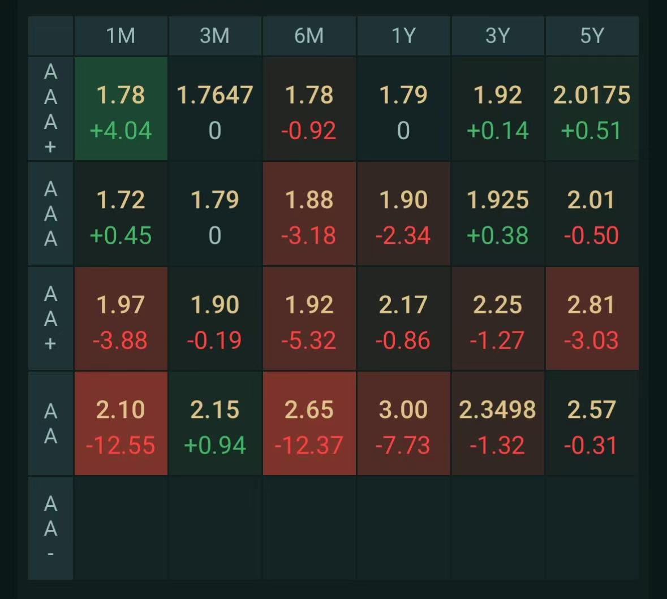
Task: Open the cell with value 1.7647
Action: [215, 109]
